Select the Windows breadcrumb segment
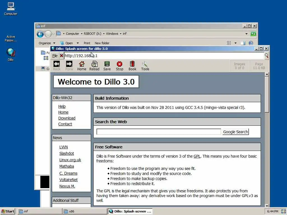Screen dimensions: 287x215 pos(112,34)
